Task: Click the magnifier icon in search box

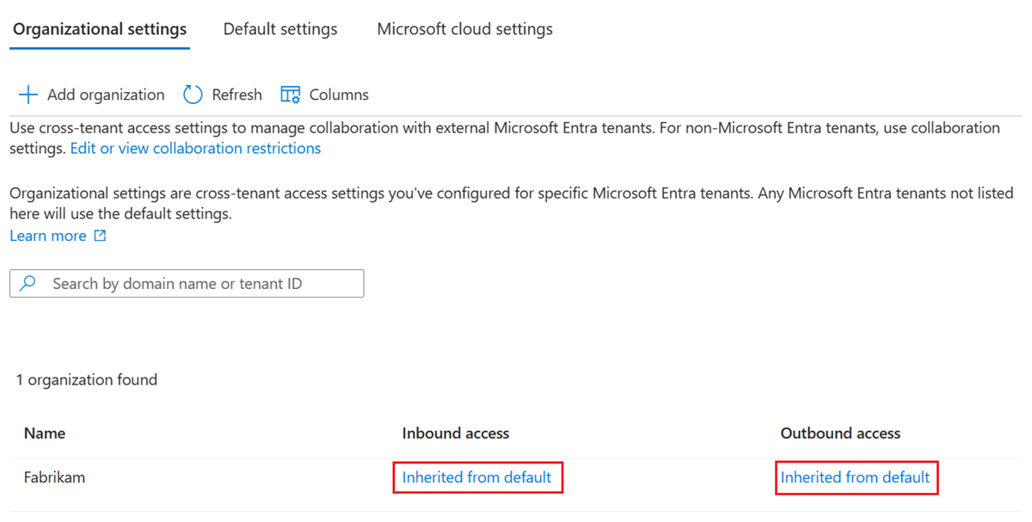Action: [28, 284]
